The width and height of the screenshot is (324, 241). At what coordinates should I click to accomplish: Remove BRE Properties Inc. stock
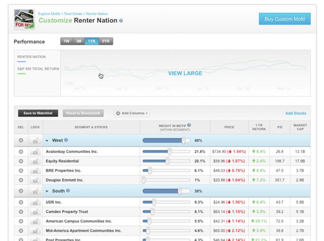[21, 171]
